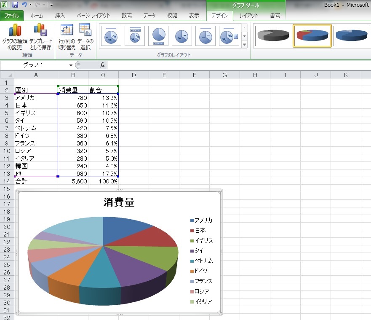
Task: Select cell with value 780
Action: coord(73,97)
